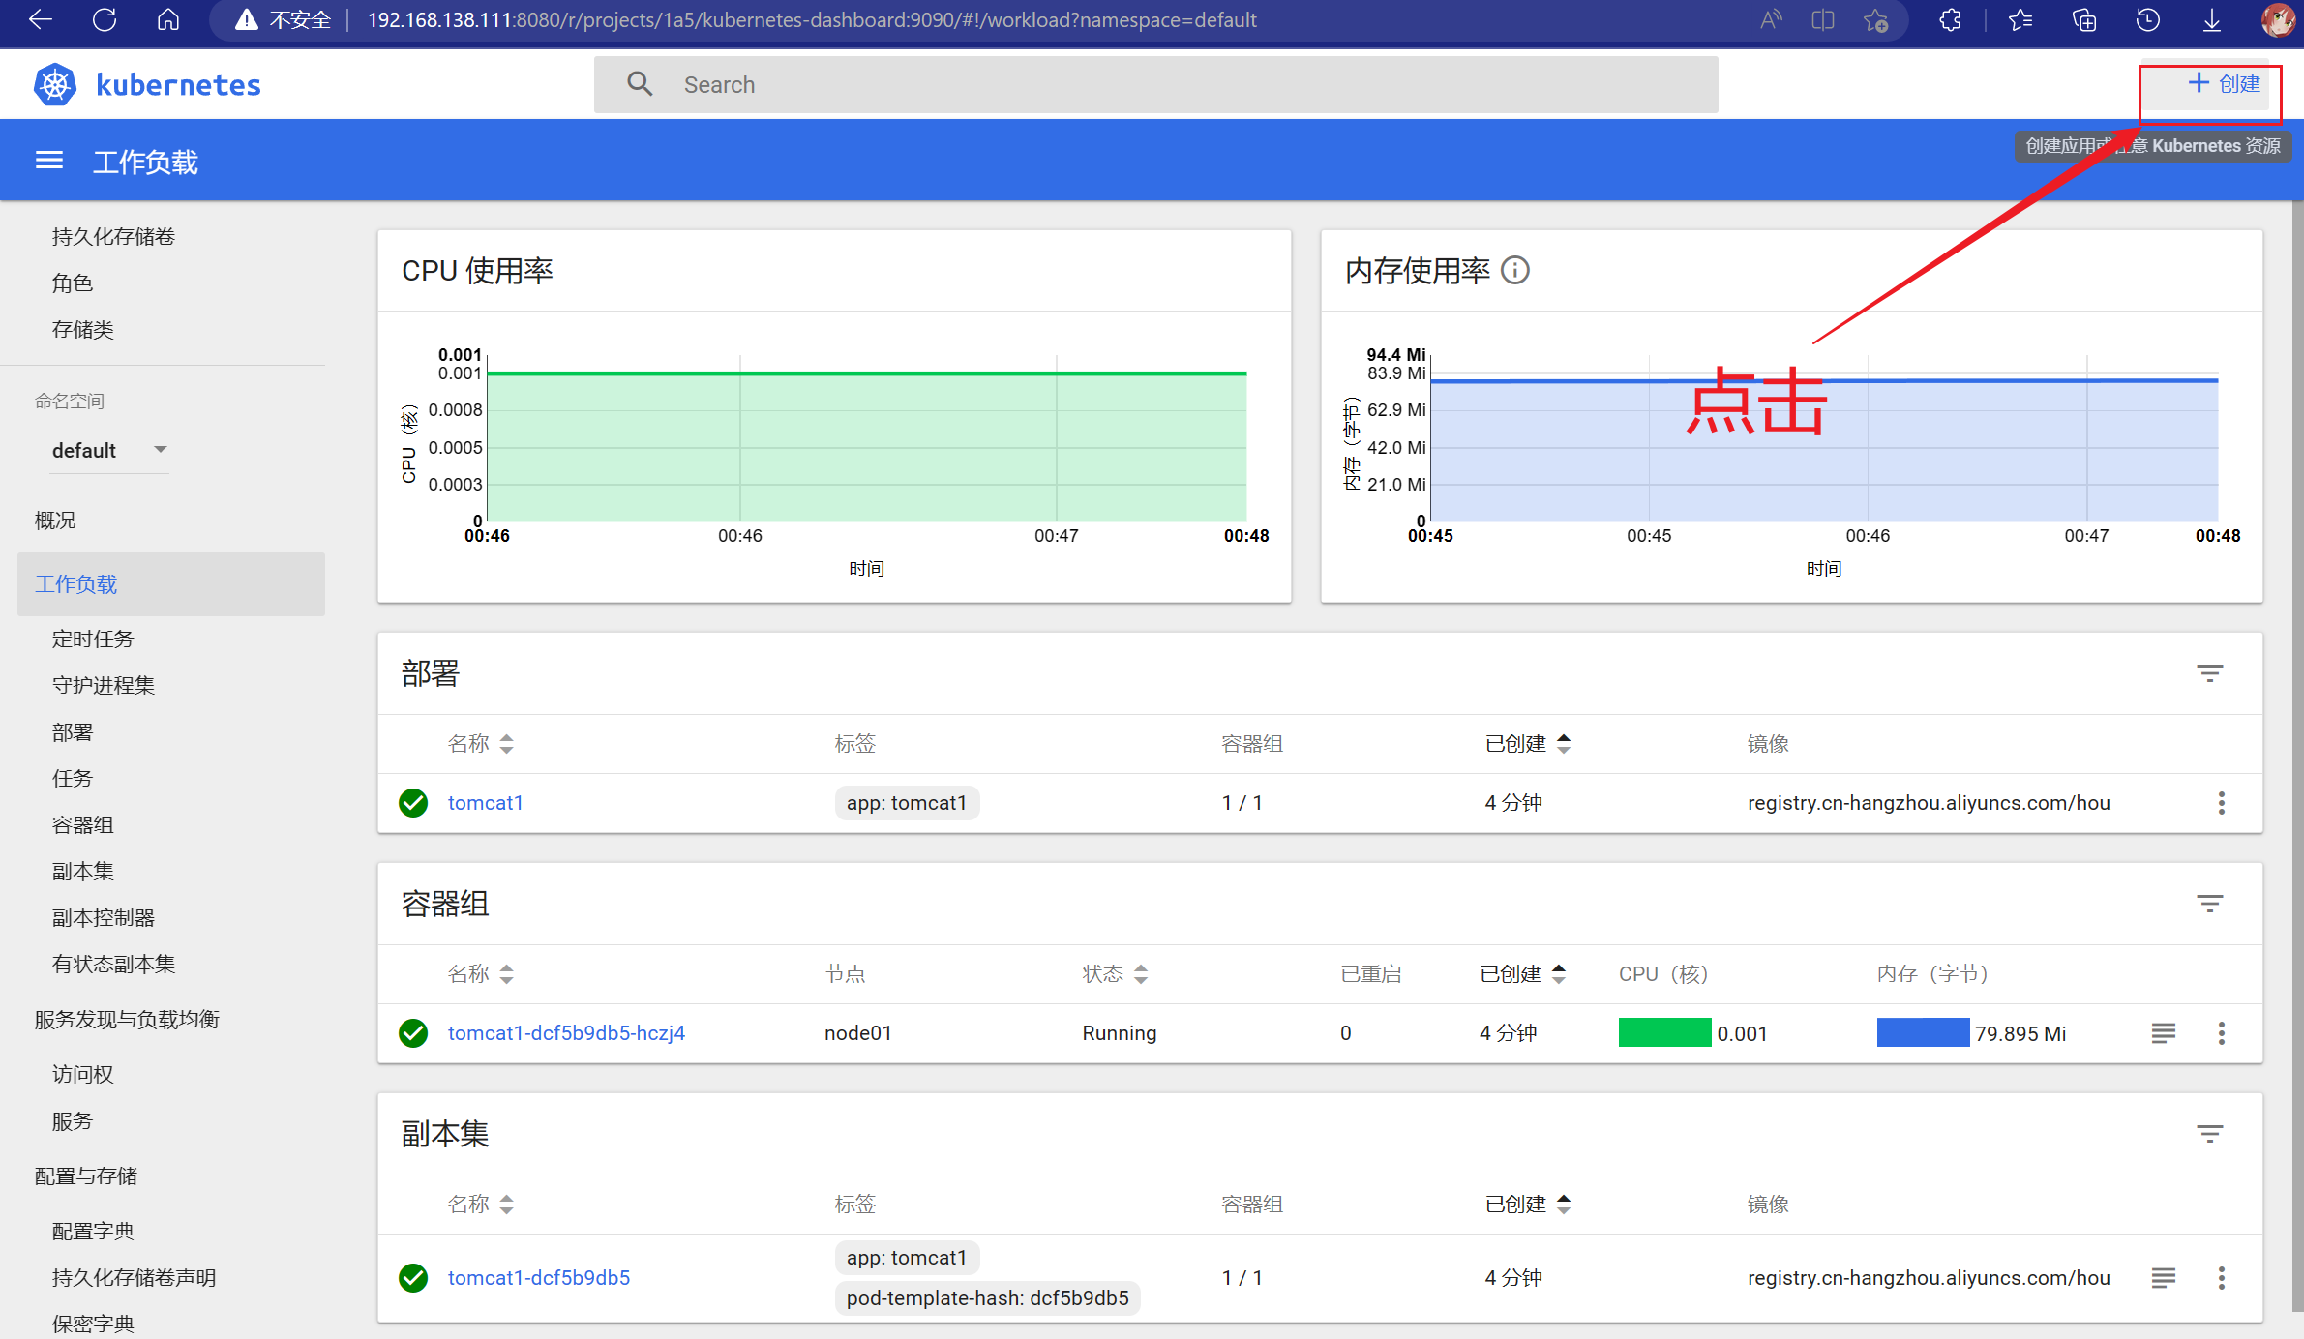
Task: Open filter in the 容器组 card
Action: tap(2209, 904)
